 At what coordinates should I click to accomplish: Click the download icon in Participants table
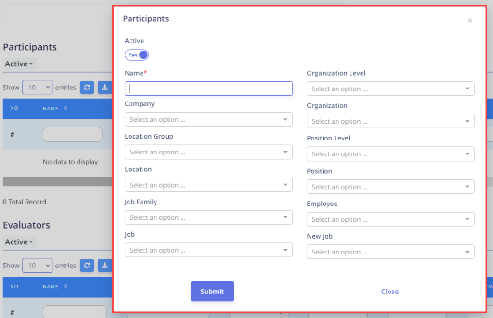coord(104,88)
